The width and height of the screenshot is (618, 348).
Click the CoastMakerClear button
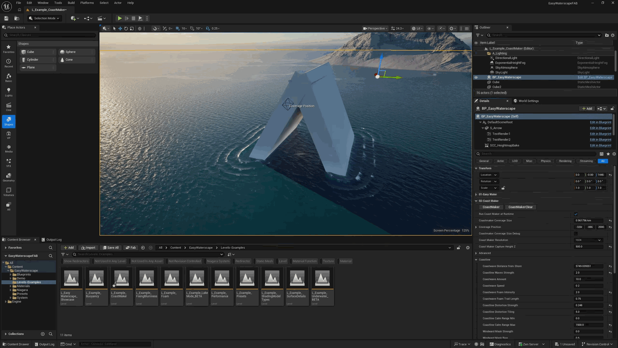520,207
